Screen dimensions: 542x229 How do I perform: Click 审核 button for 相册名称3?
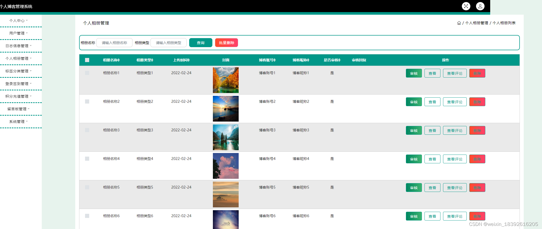pyautogui.click(x=414, y=131)
